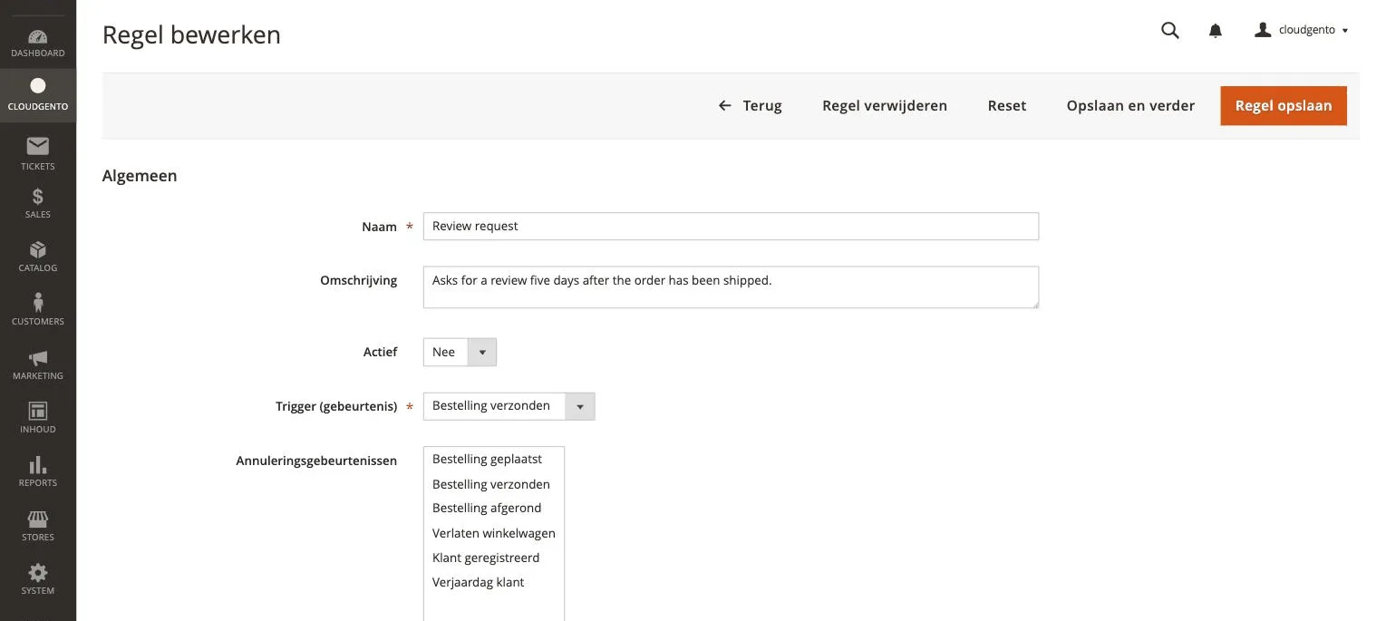Click into the Naam input field

click(731, 227)
